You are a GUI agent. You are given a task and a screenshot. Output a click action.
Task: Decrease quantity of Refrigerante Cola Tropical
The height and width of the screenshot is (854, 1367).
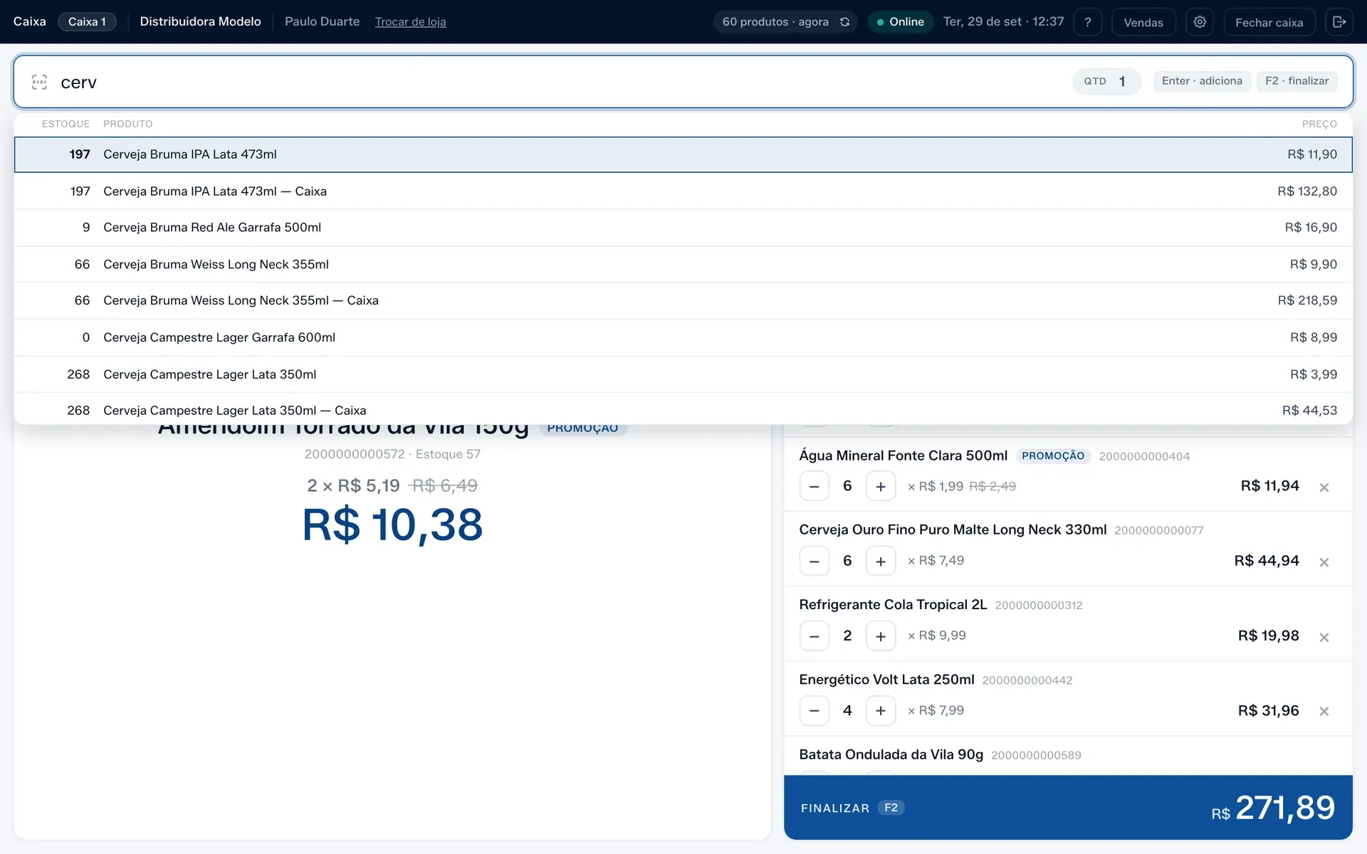tap(814, 636)
